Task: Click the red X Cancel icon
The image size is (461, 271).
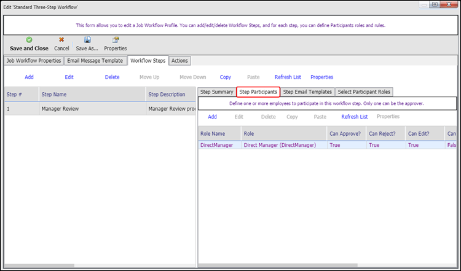Action: pos(61,40)
